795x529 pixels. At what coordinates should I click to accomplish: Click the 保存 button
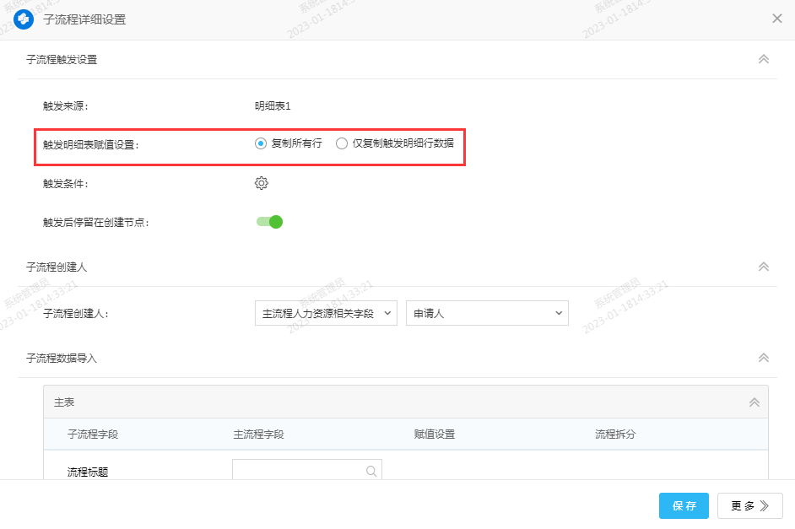pos(684,505)
